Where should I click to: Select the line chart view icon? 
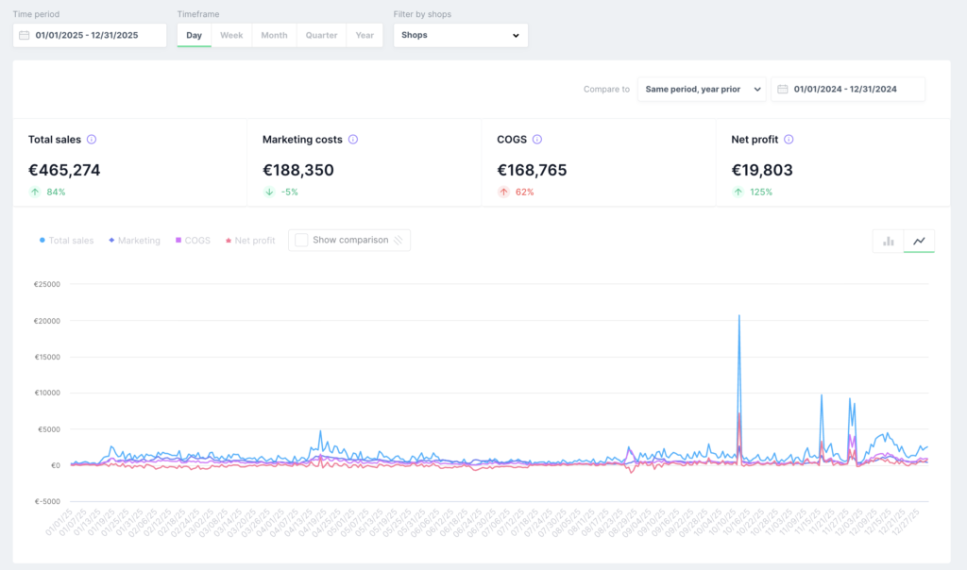[919, 241]
